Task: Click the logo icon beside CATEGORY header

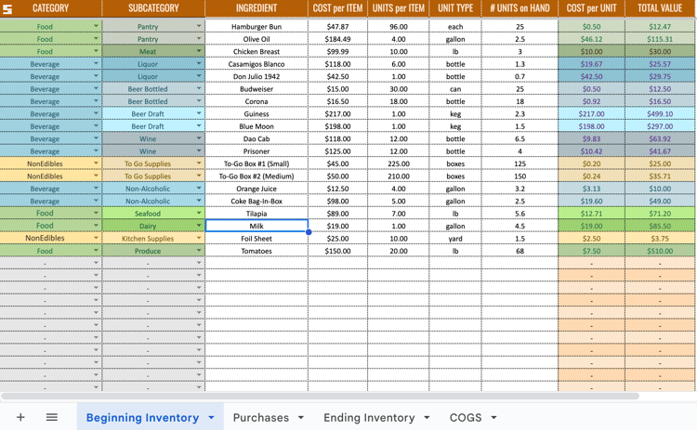Action: pyautogui.click(x=7, y=9)
